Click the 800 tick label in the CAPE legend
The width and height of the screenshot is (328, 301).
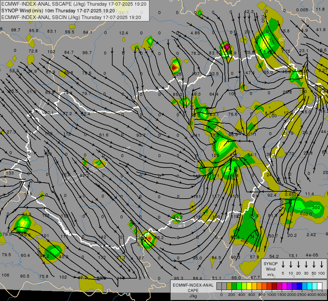tap(262, 295)
